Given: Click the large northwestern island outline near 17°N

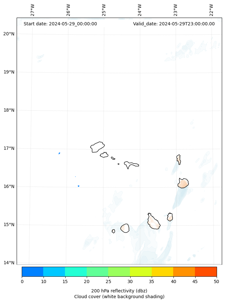Looking at the screenshot, I should (x=97, y=147).
